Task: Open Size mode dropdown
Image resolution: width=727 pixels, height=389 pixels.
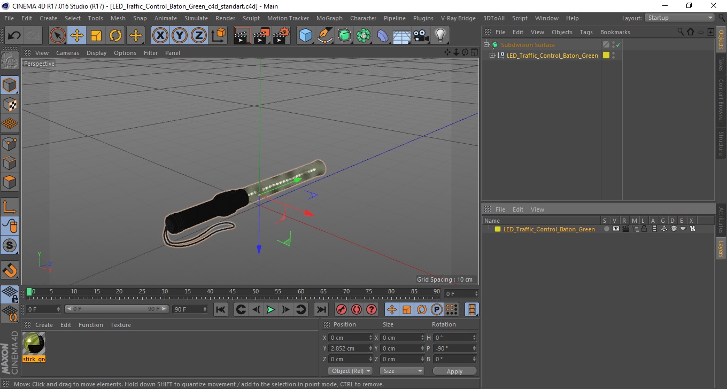Action: pyautogui.click(x=402, y=371)
